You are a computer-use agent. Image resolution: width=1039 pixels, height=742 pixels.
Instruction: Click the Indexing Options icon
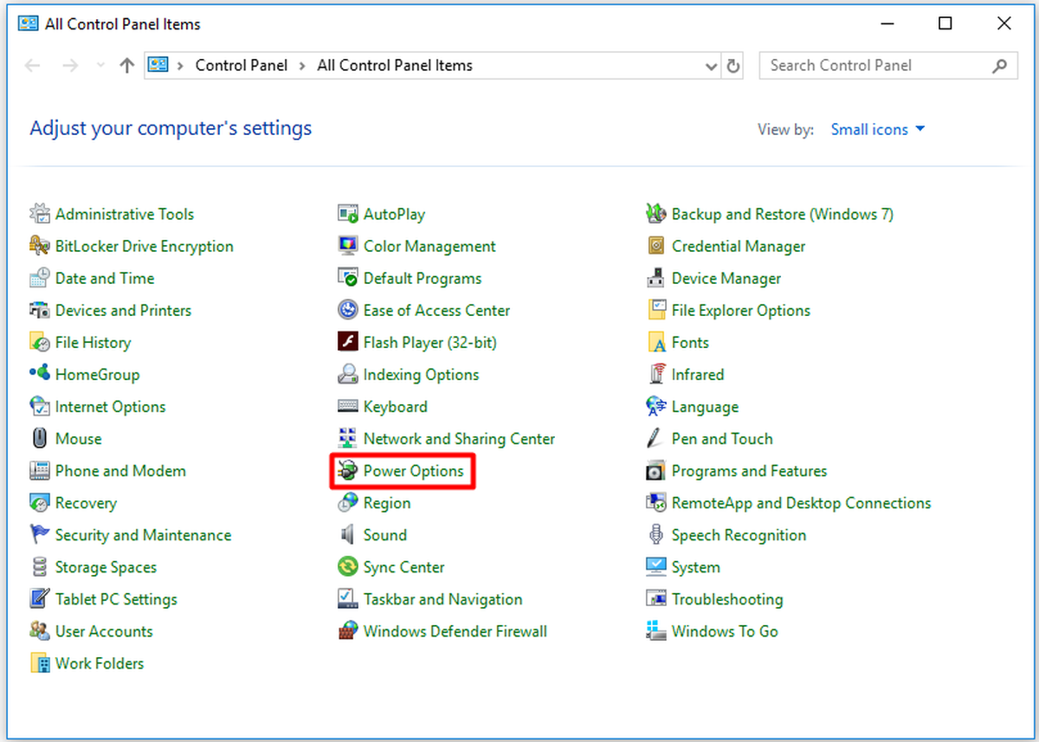click(x=347, y=374)
